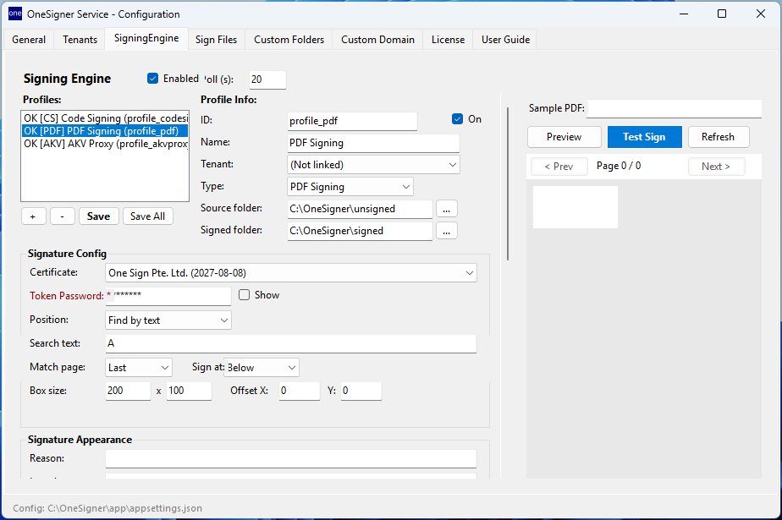Remove profile with the minus button
Image resolution: width=782 pixels, height=520 pixels.
[63, 216]
